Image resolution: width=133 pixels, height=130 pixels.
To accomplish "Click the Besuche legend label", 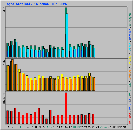I will (x=130, y=61).
